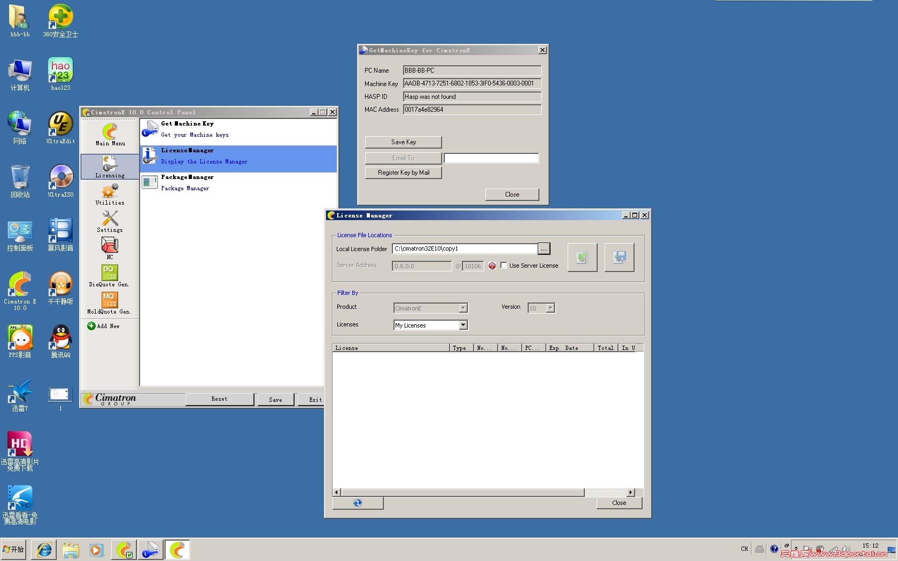Viewport: 898px width, 561px height.
Task: Open the 控制面板 desktop icon
Action: [x=20, y=235]
